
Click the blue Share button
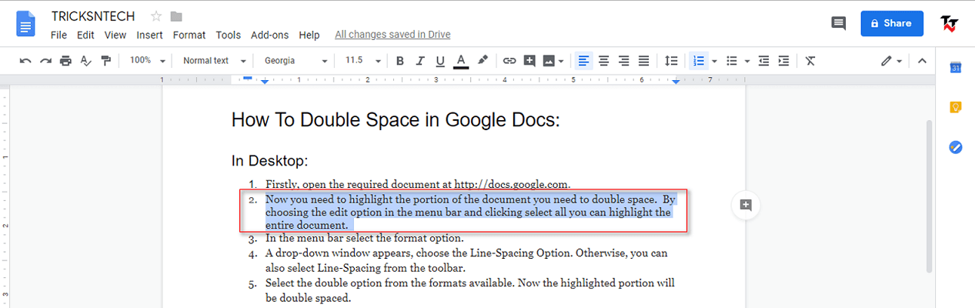891,23
